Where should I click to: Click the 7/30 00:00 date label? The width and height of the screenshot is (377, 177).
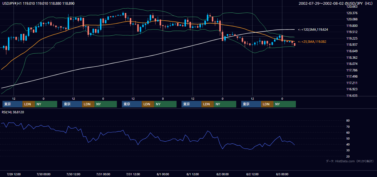pos(43,174)
